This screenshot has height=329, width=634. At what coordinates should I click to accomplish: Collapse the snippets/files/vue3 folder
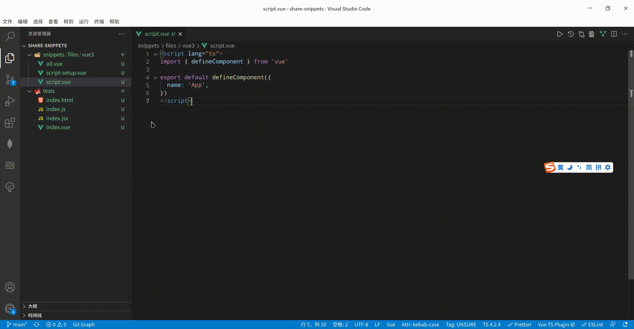click(76, 55)
